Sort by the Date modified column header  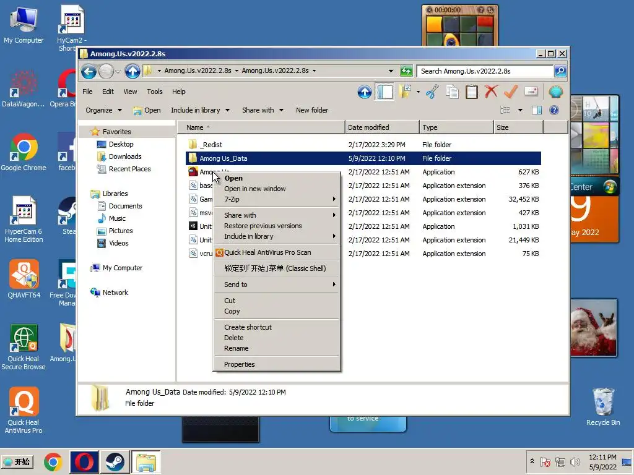(x=382, y=127)
